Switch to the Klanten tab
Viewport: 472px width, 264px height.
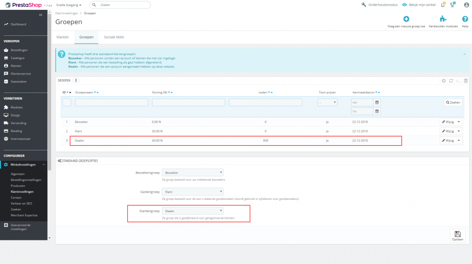pyautogui.click(x=63, y=37)
